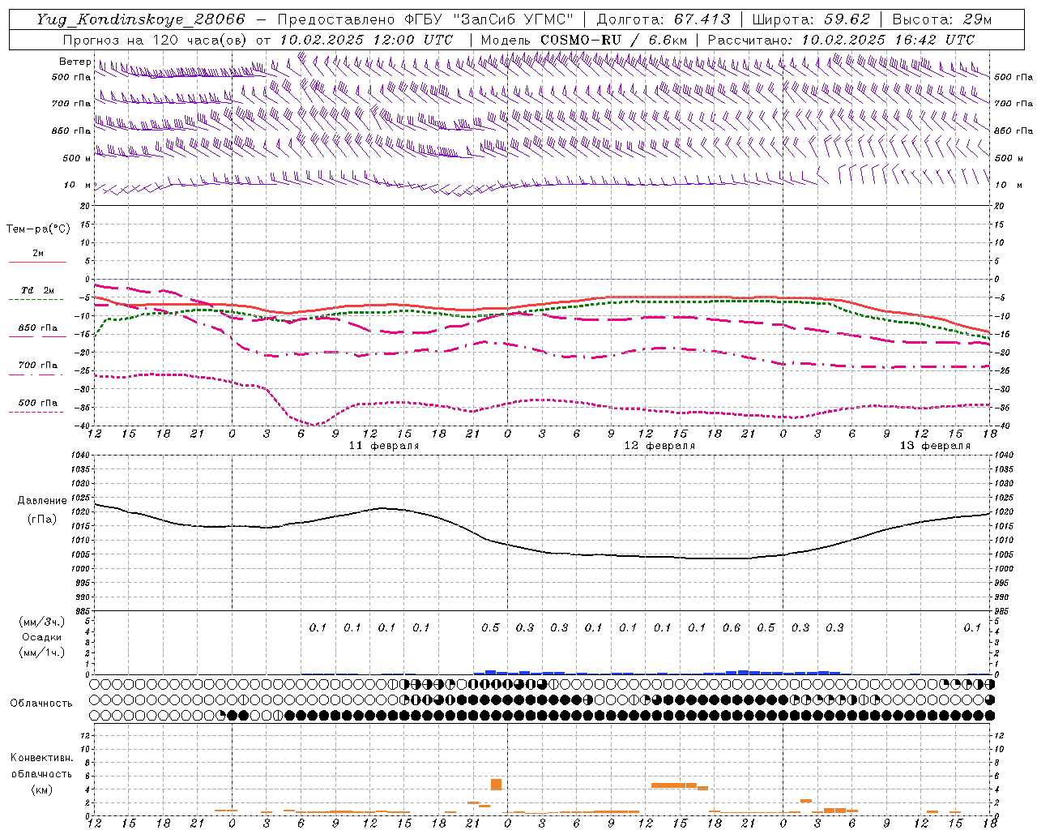Click the Осадки precipitation label

pos(41,637)
